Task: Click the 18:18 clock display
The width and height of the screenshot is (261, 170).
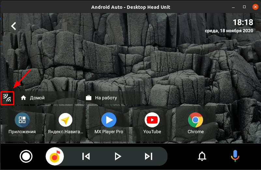Action: (x=243, y=22)
